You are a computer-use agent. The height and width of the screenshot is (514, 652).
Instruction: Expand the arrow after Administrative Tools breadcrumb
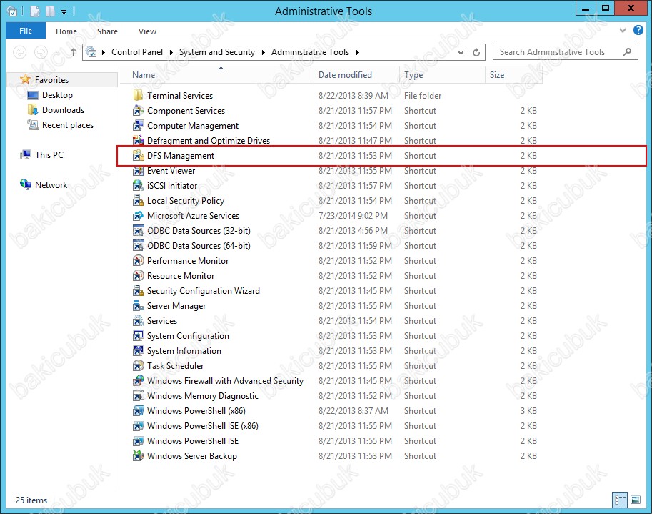[x=358, y=52]
